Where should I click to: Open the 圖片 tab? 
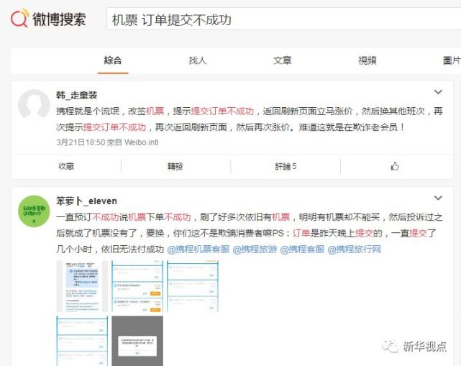(452, 60)
